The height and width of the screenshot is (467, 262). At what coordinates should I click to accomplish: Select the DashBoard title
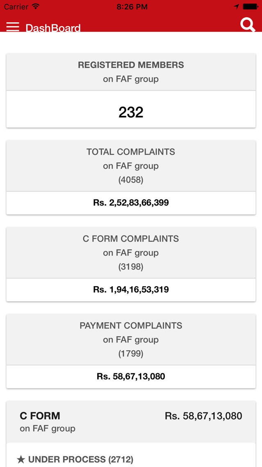click(x=53, y=28)
